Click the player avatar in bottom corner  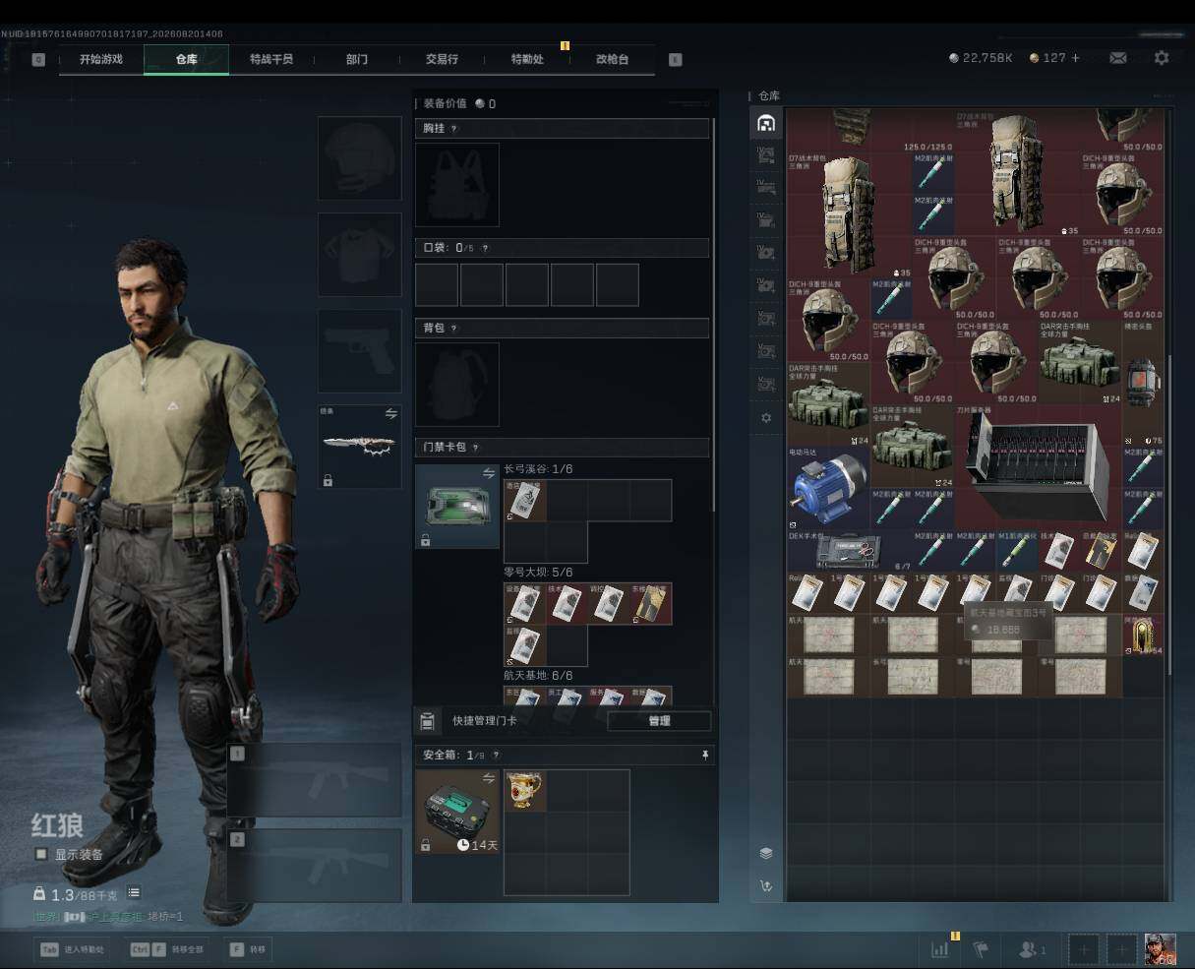click(x=1160, y=949)
